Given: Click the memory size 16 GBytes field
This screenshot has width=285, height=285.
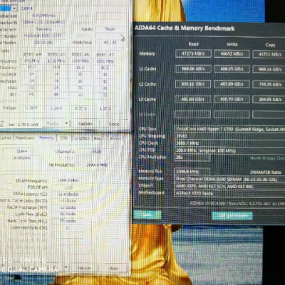Looking at the screenshot, I should (x=21, y=158).
